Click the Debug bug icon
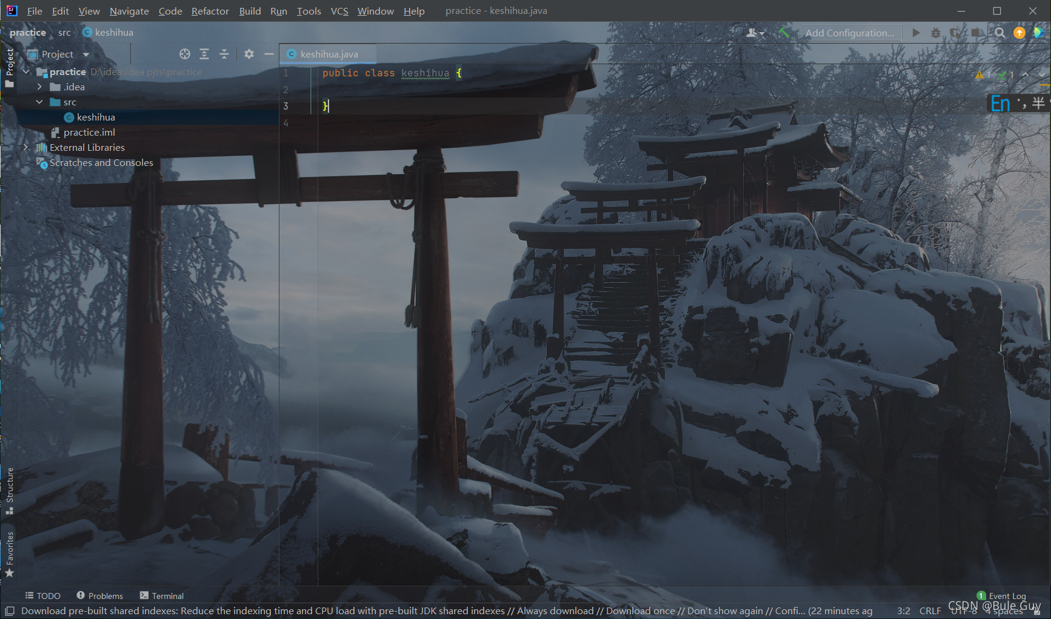 pos(936,33)
